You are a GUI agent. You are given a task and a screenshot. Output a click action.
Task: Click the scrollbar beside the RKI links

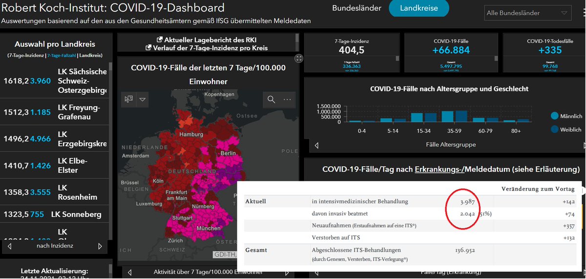coord(298,42)
